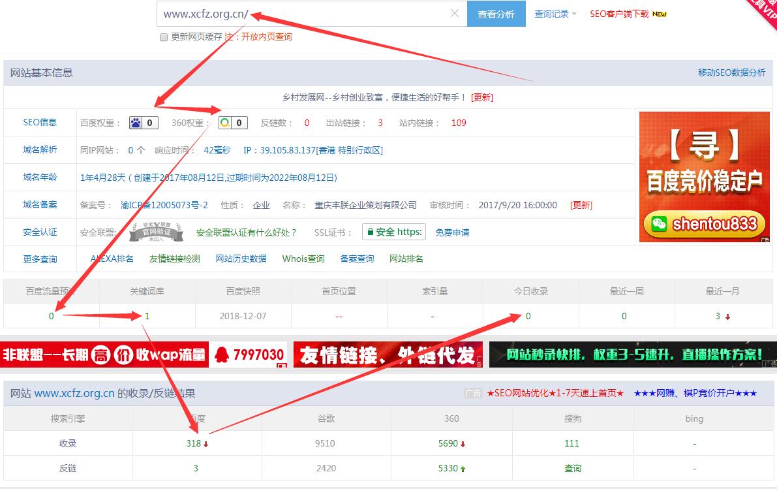This screenshot has width=777, height=489.
Task: Click the green up arrow beside 5330
Action: 463,469
